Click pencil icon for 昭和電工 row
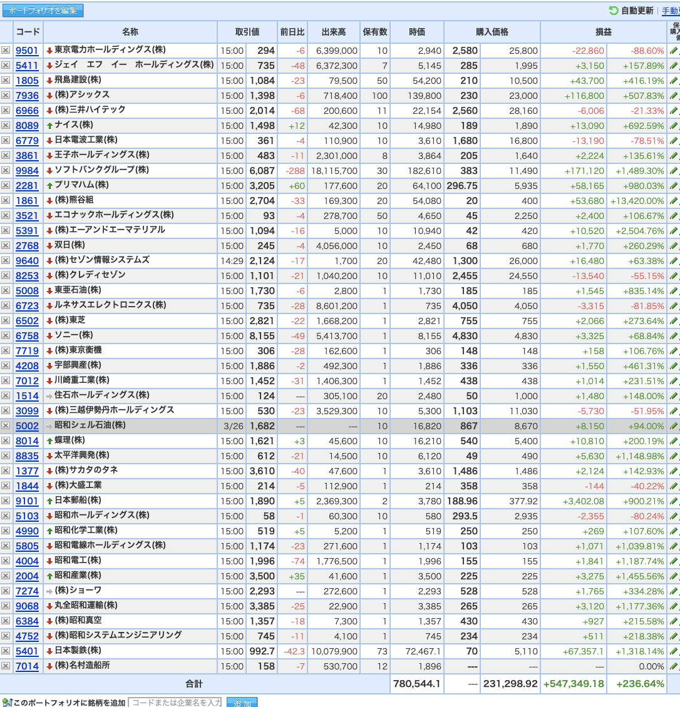Screen dimensions: 680x707 (674, 561)
